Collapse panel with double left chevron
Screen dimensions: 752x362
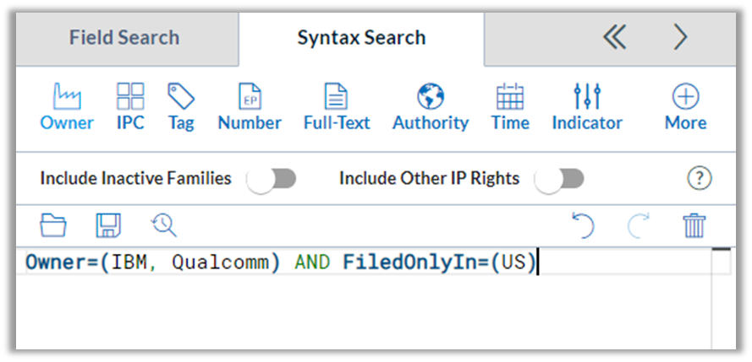615,38
